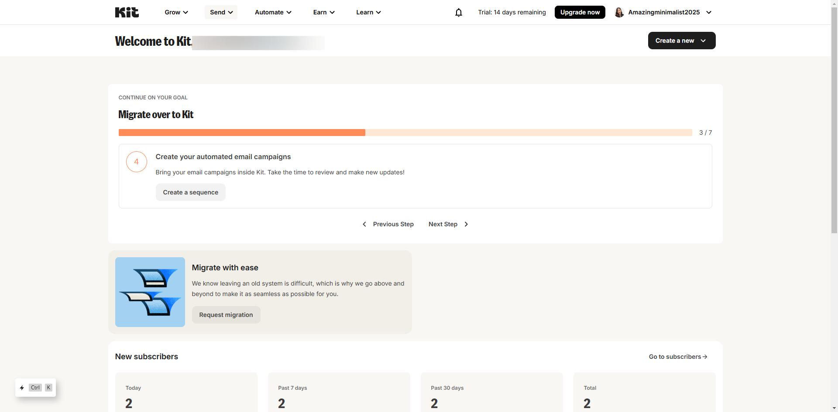
Task: Click the step 4 circle icon
Action: click(137, 162)
